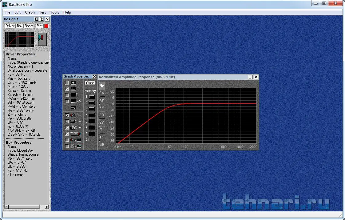Image resolution: width=345 pixels, height=220 pixels.
Task: Close the Normalized Amplitude Response graph window
Action: click(256, 77)
